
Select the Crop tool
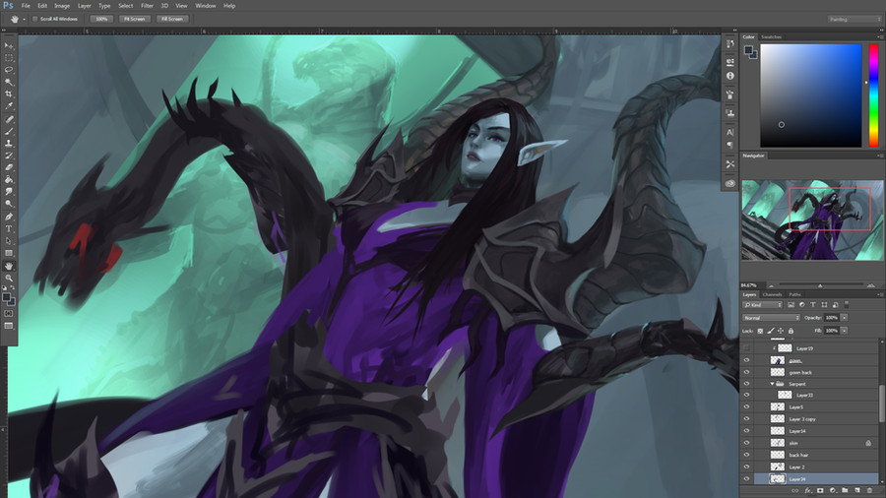coord(9,93)
